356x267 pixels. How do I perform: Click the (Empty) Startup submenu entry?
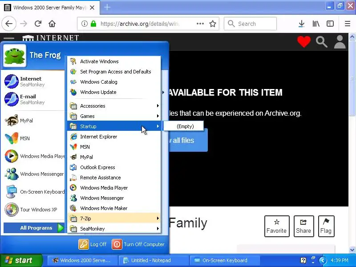point(184,126)
